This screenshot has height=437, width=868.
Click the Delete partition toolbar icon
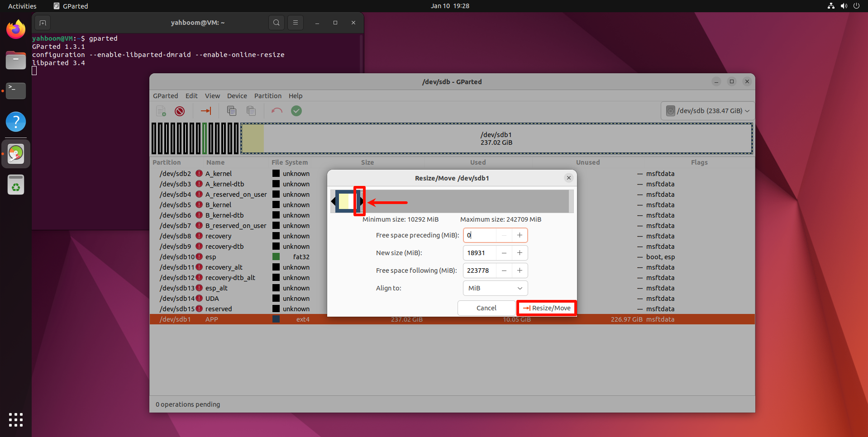pyautogui.click(x=180, y=111)
